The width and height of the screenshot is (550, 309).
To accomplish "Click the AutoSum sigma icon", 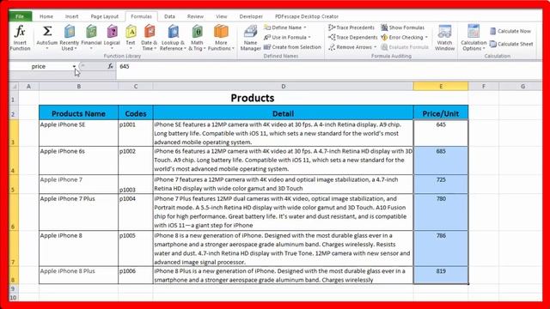I will point(47,32).
